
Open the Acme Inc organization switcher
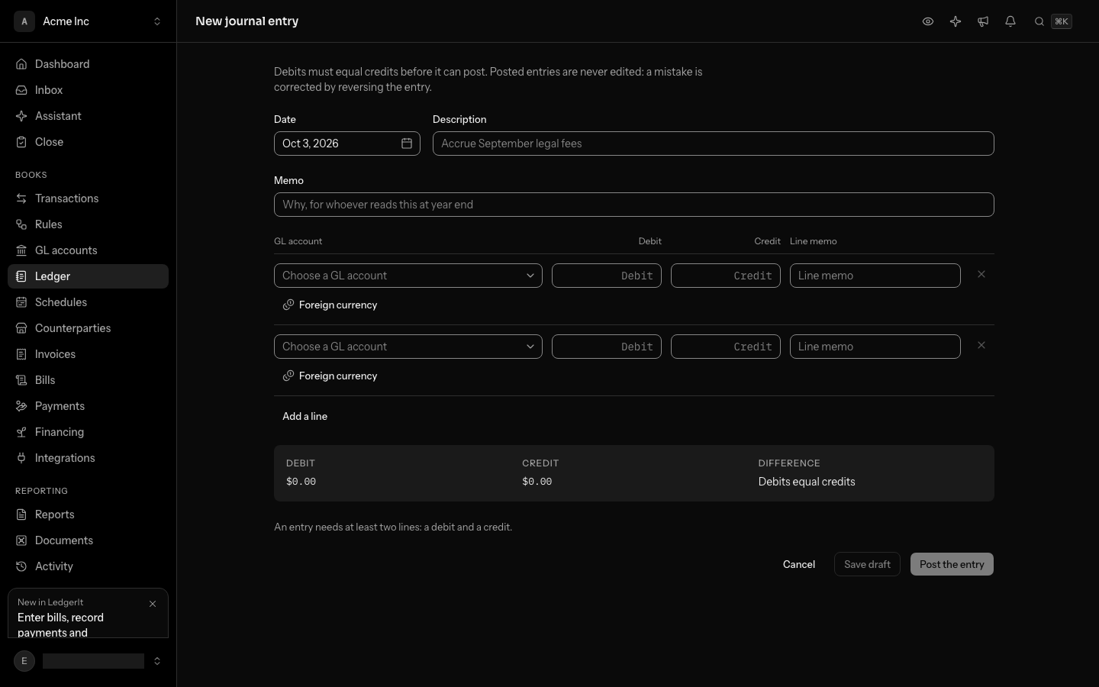88,21
